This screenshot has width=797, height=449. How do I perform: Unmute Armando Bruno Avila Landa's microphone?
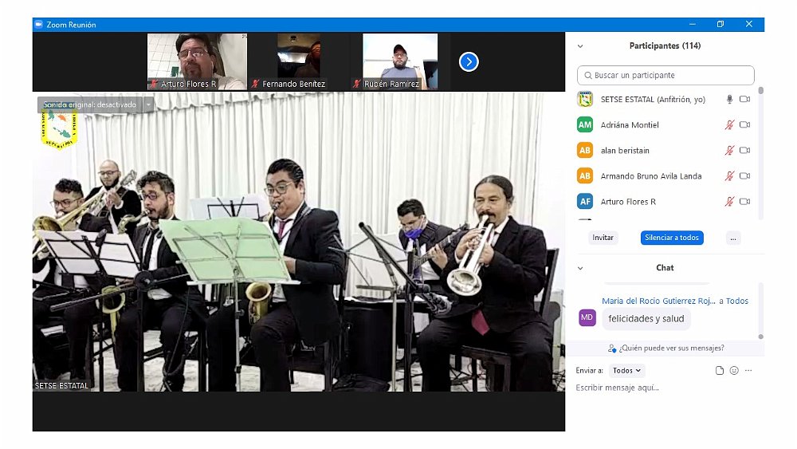(728, 176)
